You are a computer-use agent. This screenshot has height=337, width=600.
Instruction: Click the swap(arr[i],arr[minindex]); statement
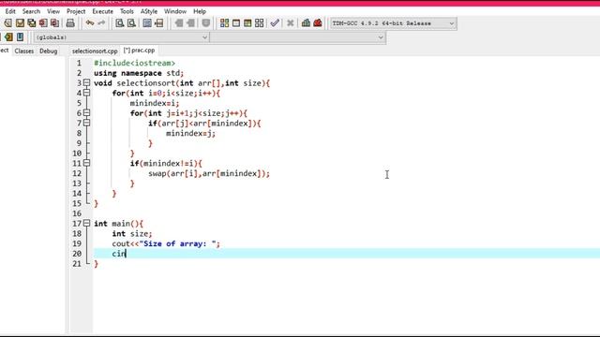[209, 173]
